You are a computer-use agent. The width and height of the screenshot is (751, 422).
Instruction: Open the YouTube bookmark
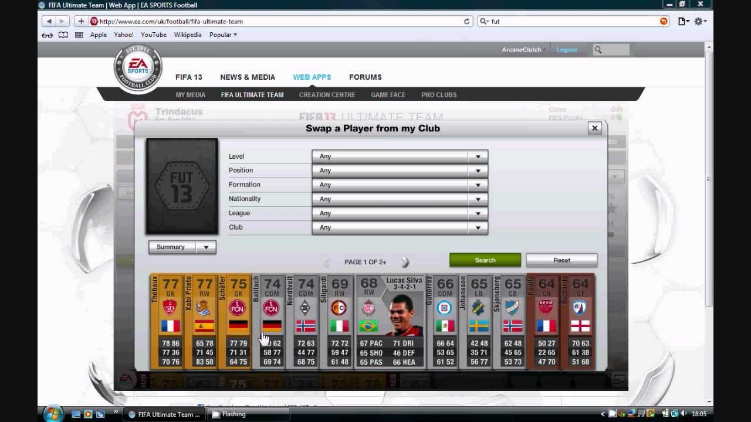click(x=154, y=35)
